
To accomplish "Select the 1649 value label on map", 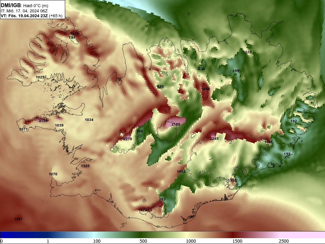I will tap(74, 34).
